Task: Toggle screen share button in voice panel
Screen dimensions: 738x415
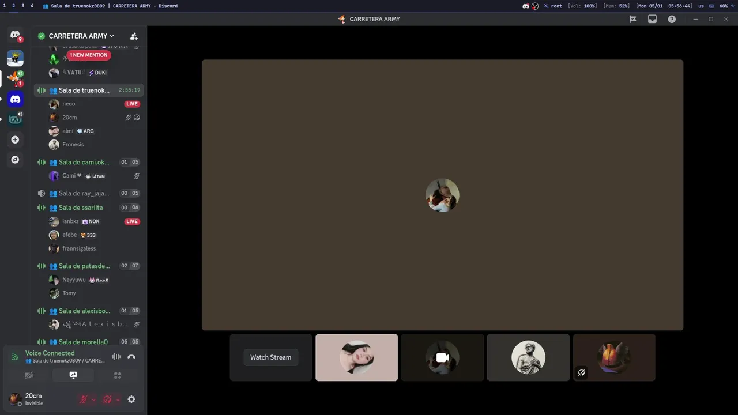Action: tap(73, 375)
